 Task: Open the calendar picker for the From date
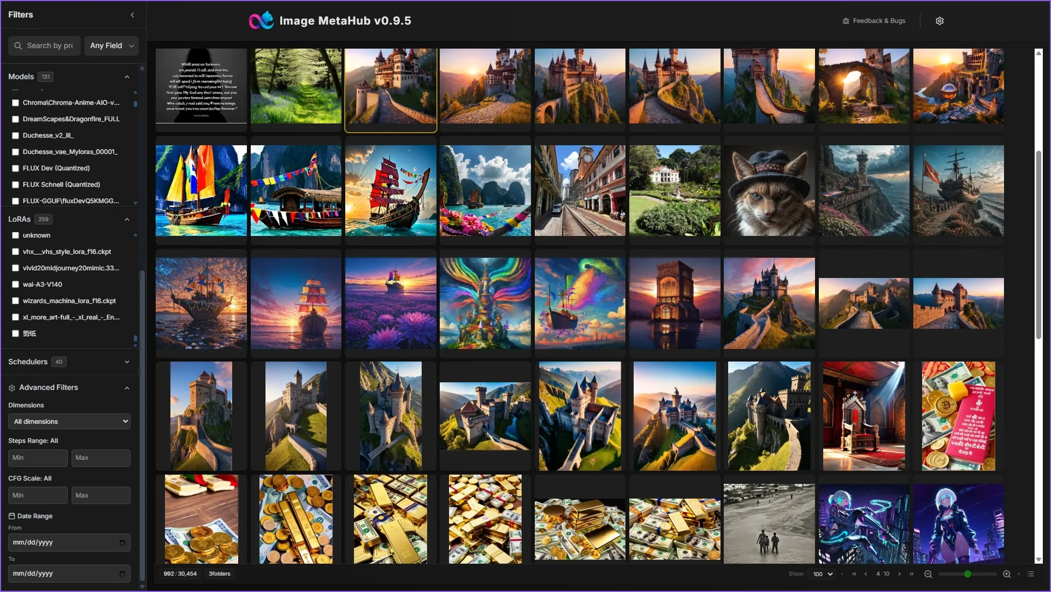122,542
